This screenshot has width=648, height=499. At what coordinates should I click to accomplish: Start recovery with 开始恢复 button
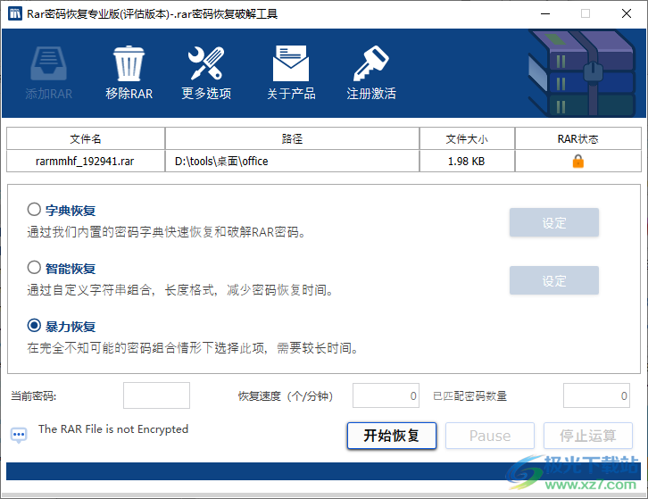(x=391, y=436)
